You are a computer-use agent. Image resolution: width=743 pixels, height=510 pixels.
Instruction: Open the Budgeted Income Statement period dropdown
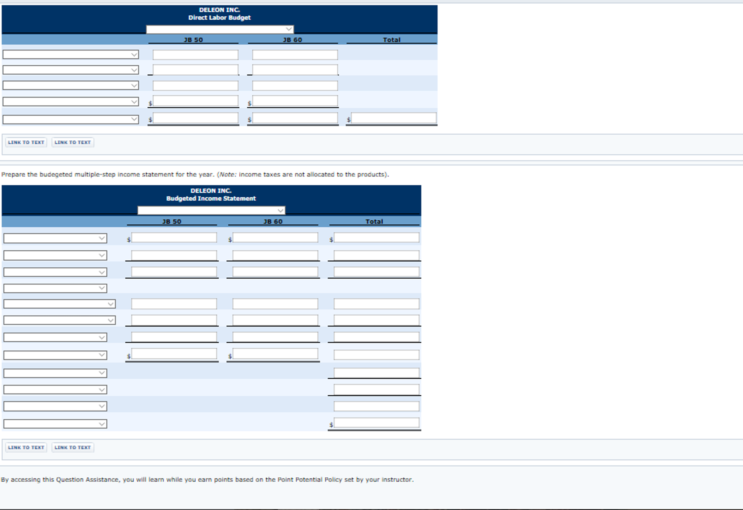pos(211,210)
